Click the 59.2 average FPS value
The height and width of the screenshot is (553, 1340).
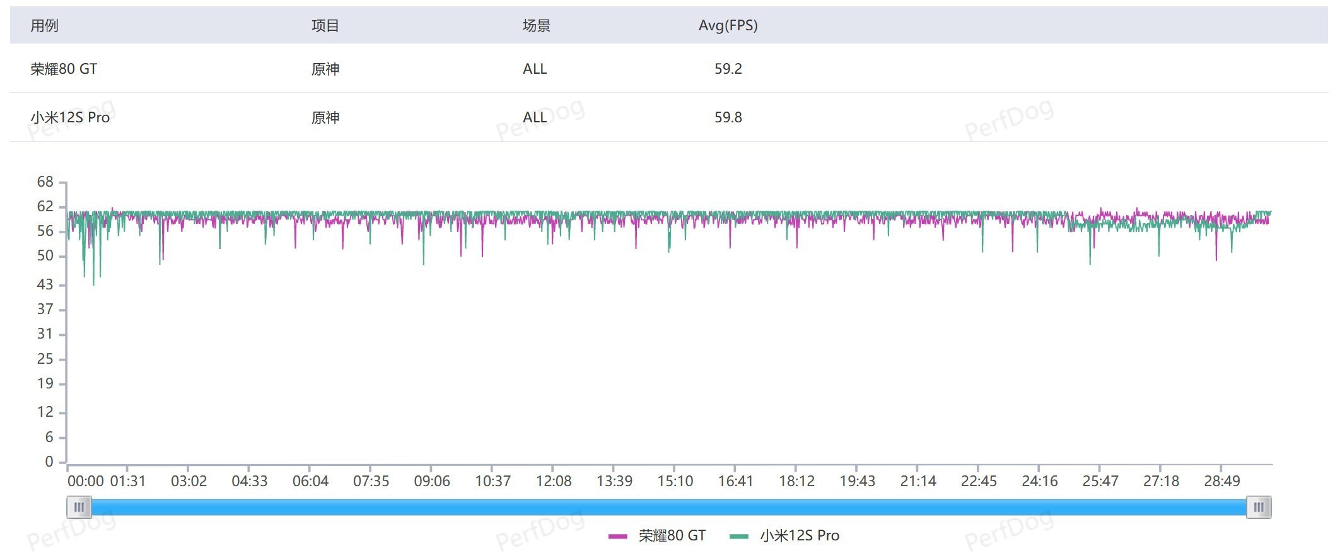(x=728, y=69)
